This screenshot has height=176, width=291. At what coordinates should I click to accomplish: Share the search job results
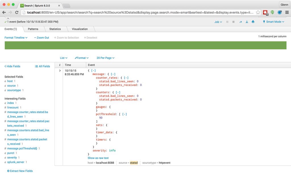click(240, 22)
